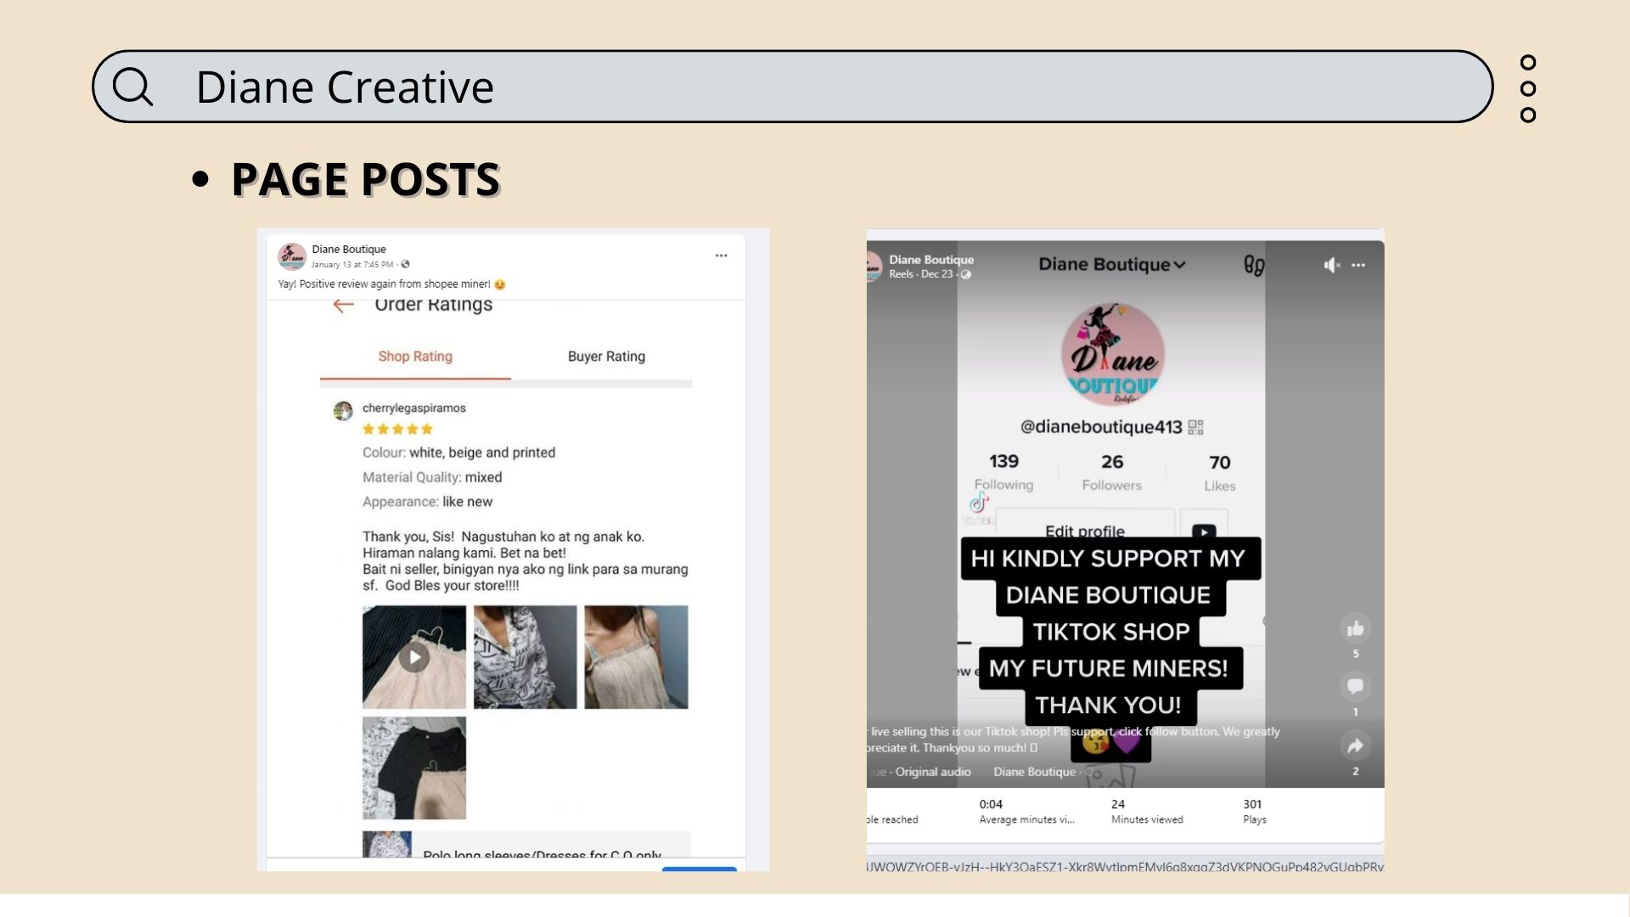1630x917 pixels.
Task: Open the Shopee review post options menu
Action: coord(721,256)
